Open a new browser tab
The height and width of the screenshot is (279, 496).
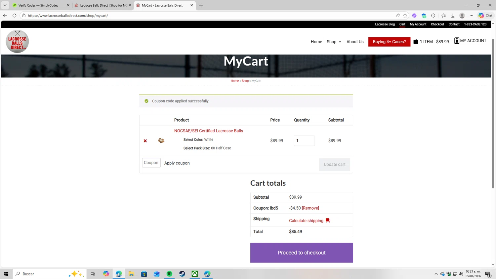pyautogui.click(x=201, y=5)
